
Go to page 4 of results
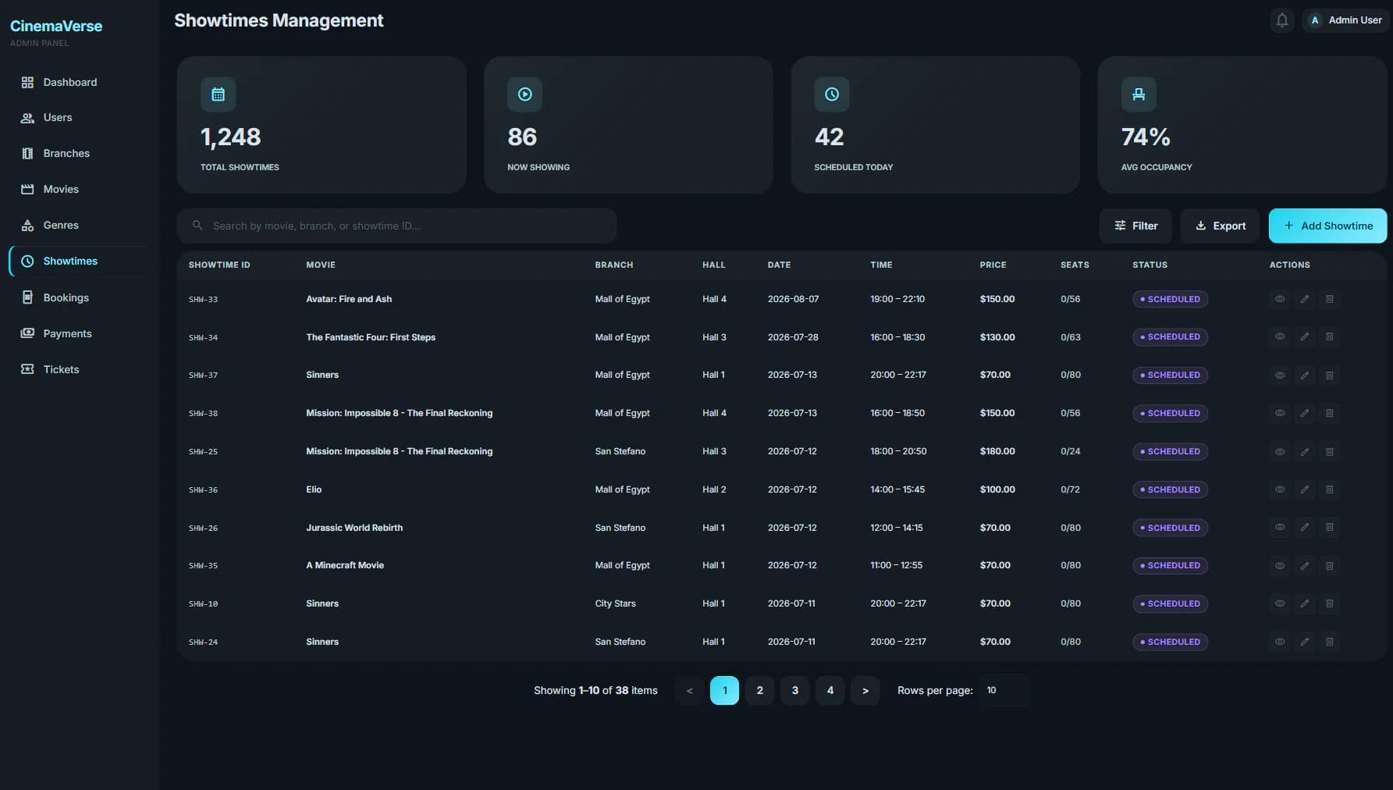click(830, 690)
